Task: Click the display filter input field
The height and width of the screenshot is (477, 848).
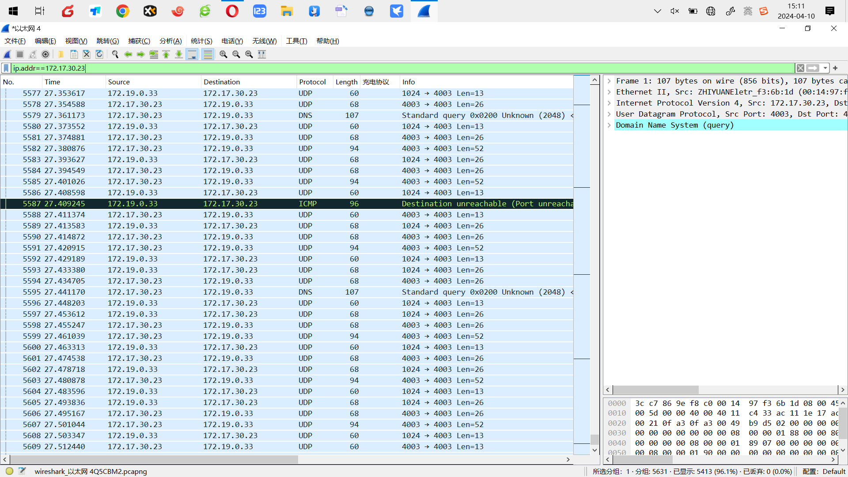Action: pyautogui.click(x=403, y=68)
